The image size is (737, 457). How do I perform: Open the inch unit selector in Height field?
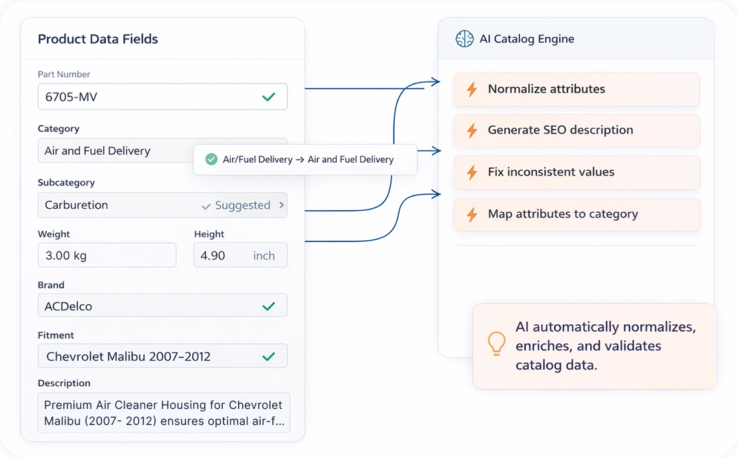tap(263, 256)
